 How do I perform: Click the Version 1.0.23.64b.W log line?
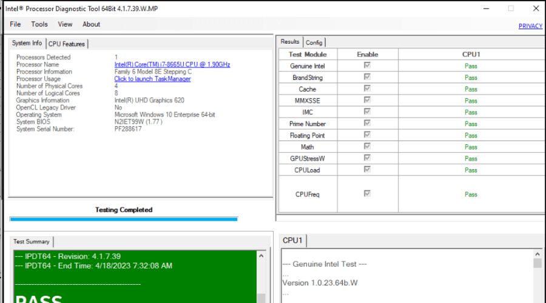click(320, 283)
